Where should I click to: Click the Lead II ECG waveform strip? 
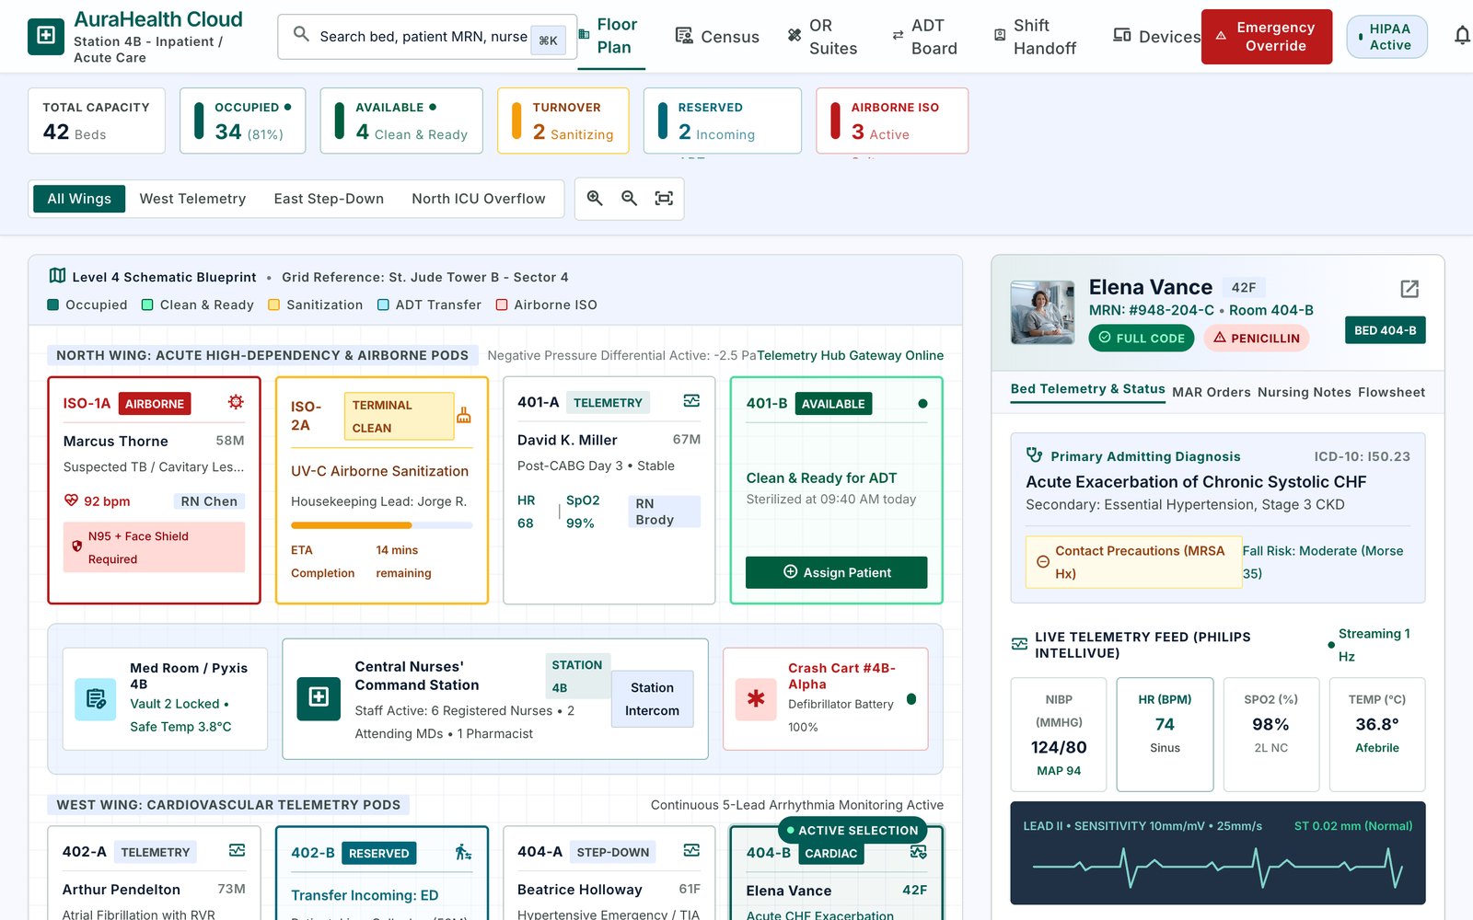1218,854
